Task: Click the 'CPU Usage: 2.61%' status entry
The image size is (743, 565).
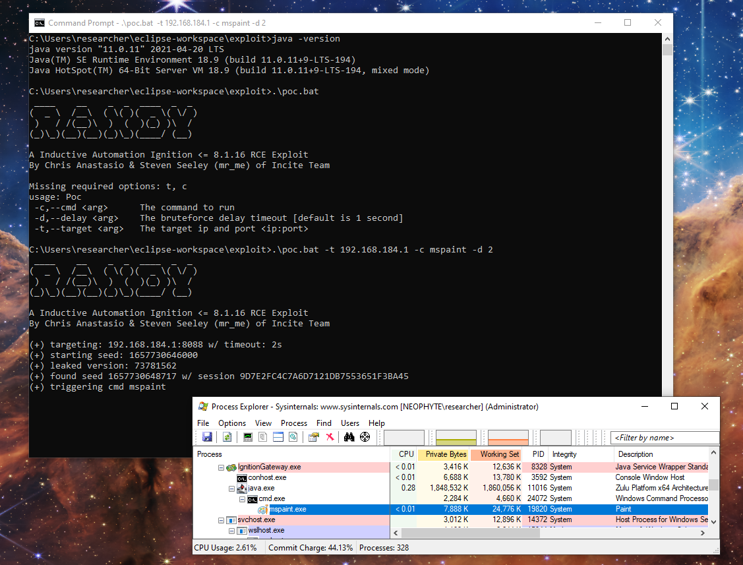Action: tap(225, 547)
